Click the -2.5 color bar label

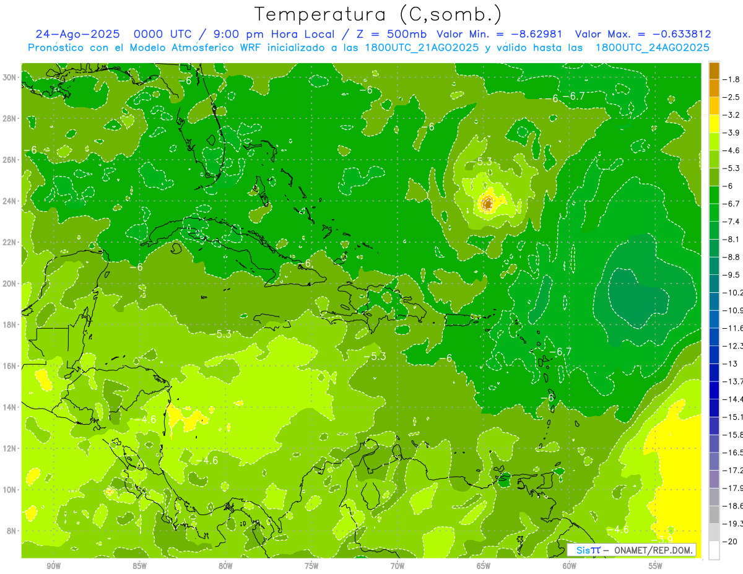(731, 97)
